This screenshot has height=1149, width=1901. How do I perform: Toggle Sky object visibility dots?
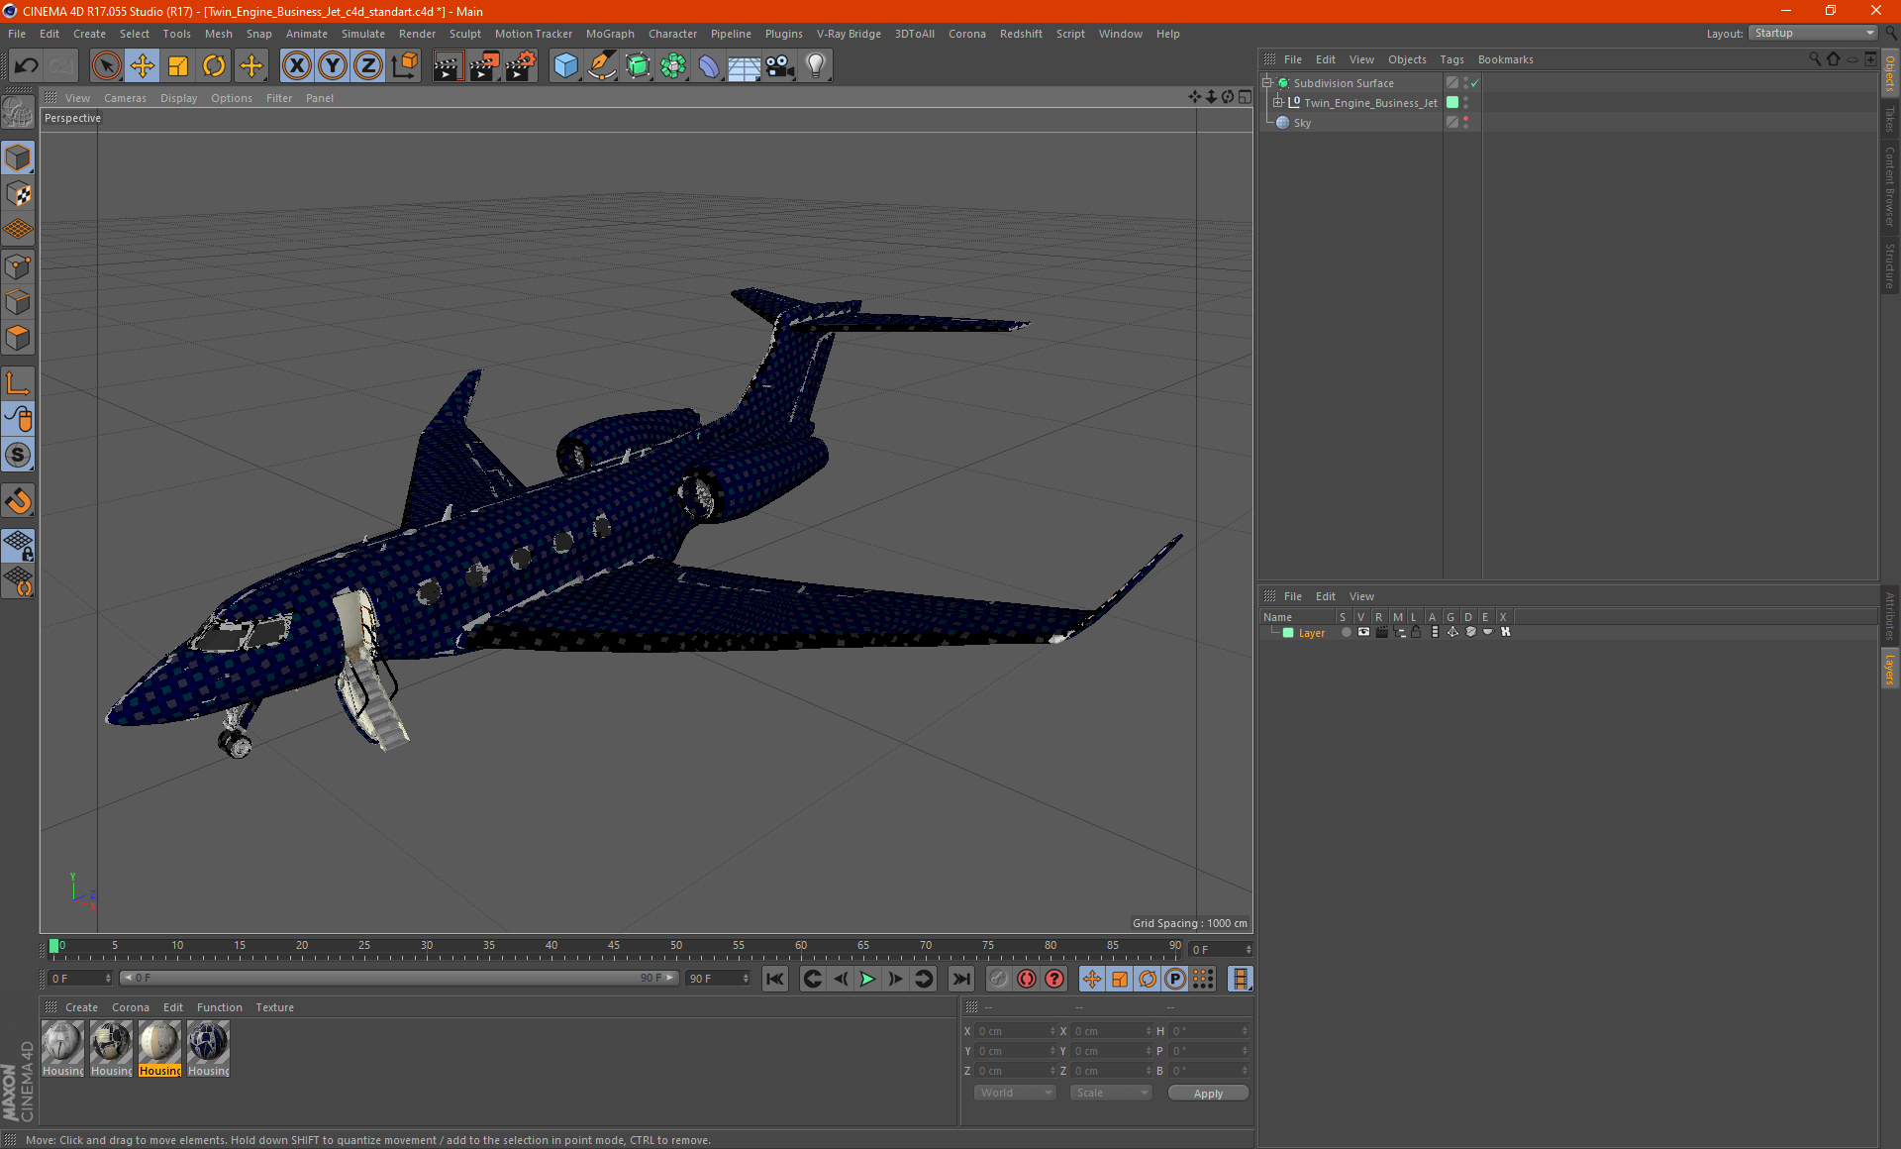coord(1465,123)
